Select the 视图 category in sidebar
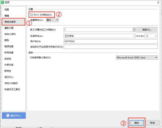 tap(7, 10)
